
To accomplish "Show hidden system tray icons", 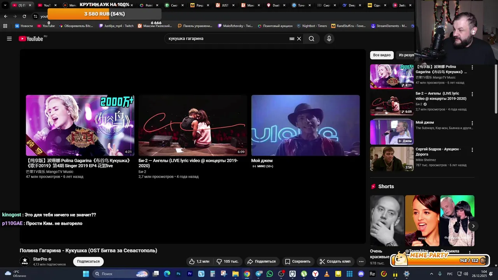I will [x=431, y=274].
